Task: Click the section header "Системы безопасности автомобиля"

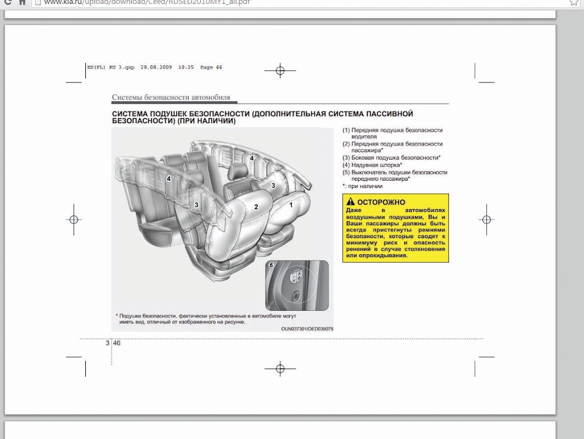Action: pos(171,97)
